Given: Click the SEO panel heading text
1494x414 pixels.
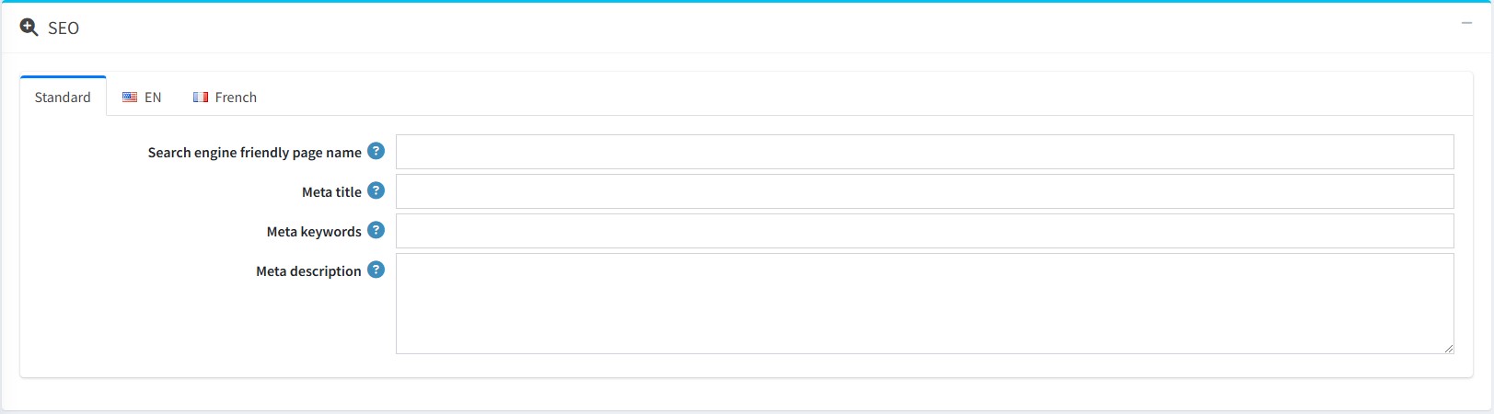Looking at the screenshot, I should point(64,29).
